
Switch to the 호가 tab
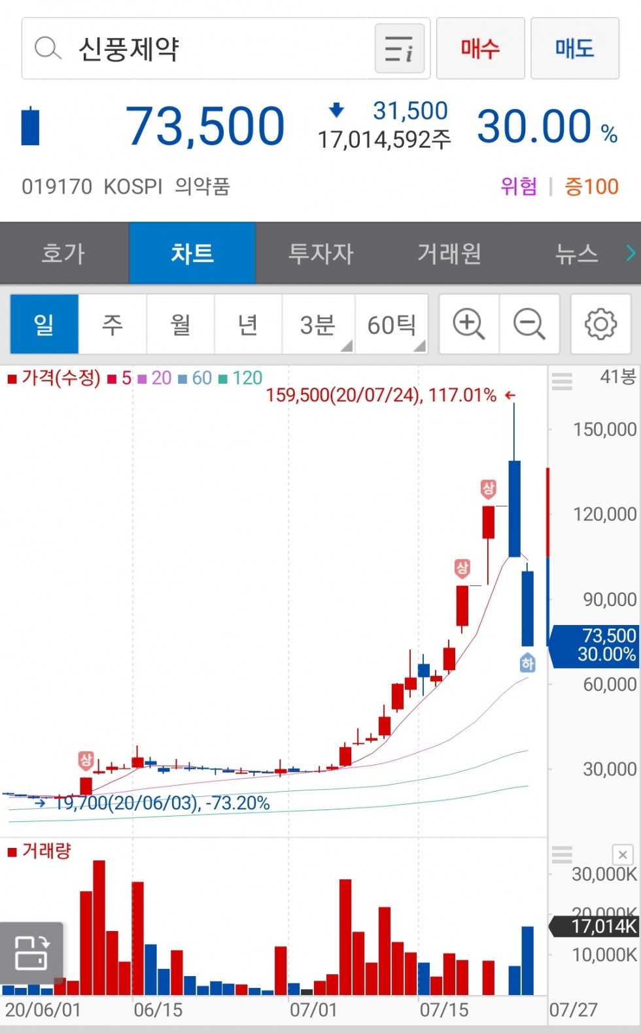(63, 253)
